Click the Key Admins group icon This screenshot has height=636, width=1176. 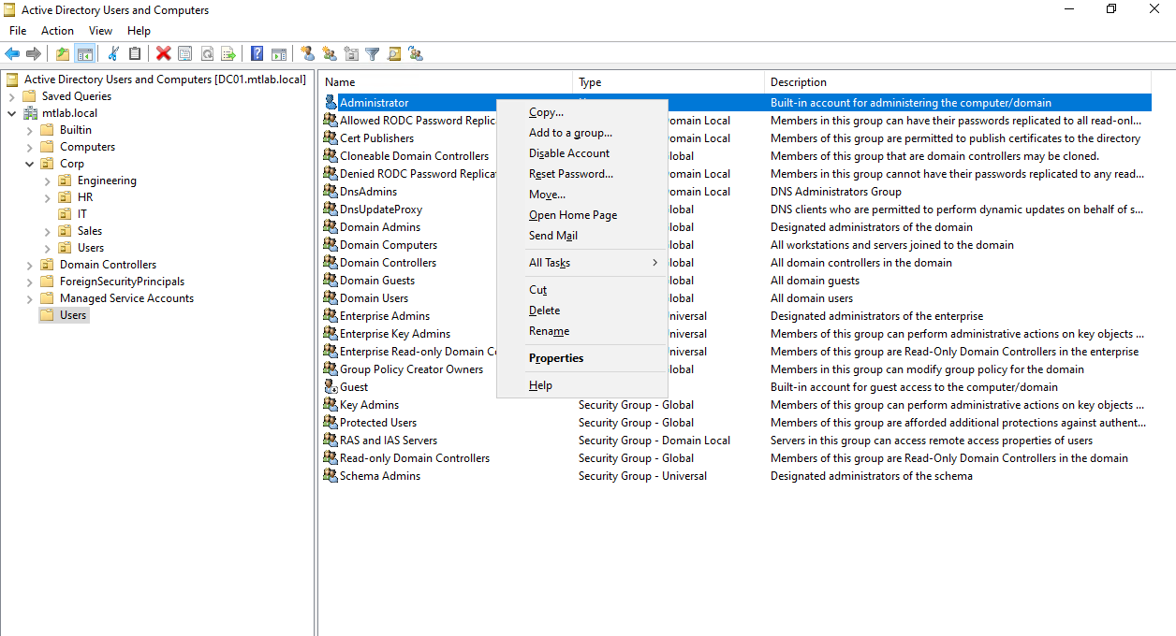331,405
